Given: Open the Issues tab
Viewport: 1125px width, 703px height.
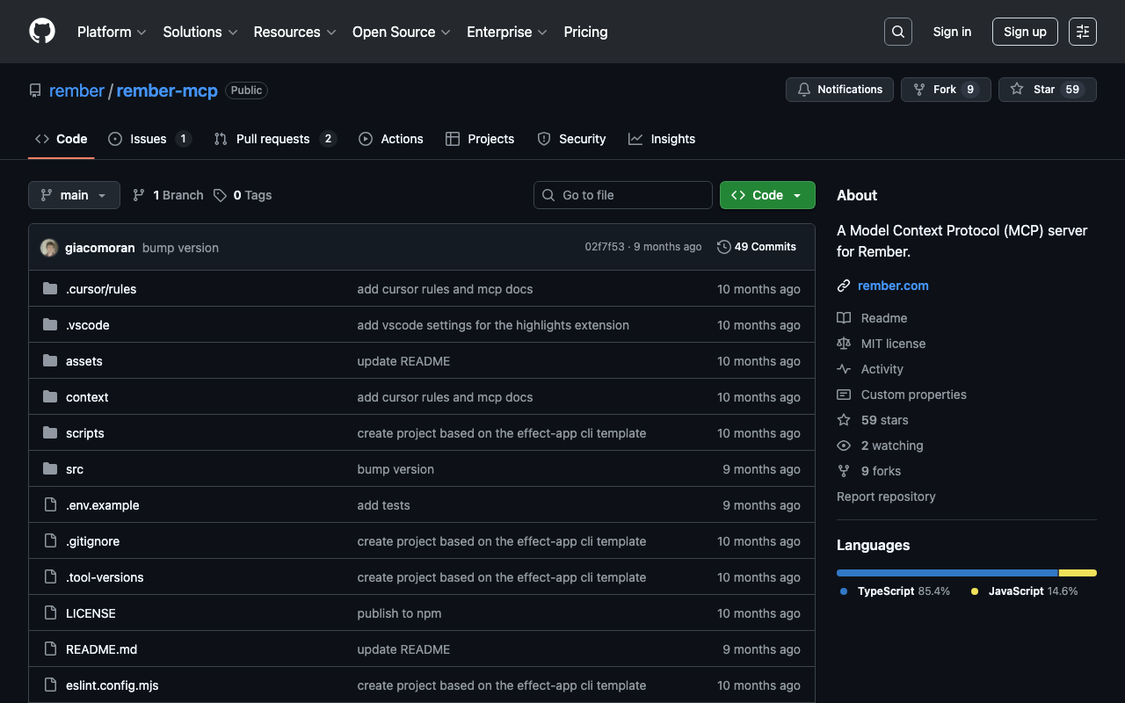Looking at the screenshot, I should (x=148, y=139).
